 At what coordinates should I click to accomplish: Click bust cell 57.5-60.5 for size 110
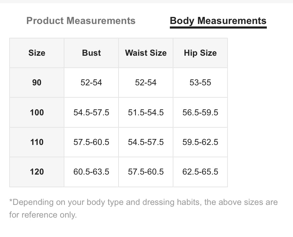tap(91, 142)
